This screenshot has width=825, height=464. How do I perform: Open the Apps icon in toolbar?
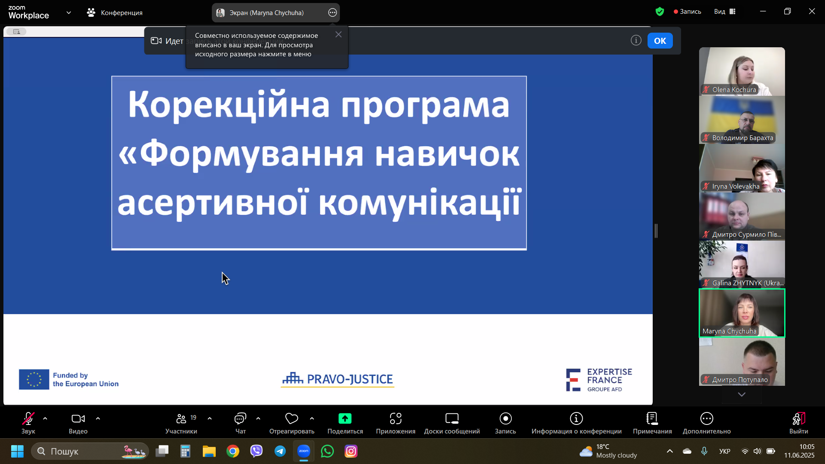click(395, 418)
